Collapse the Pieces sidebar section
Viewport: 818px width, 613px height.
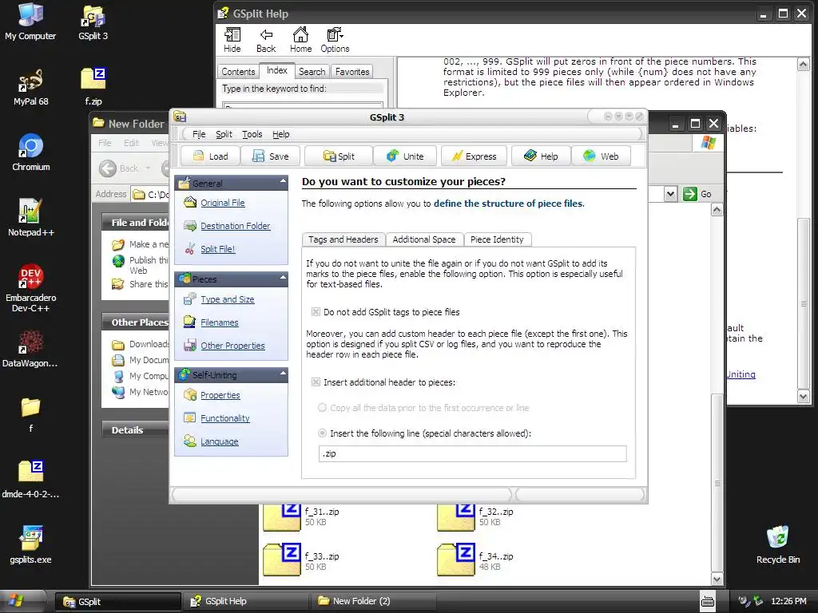coord(283,278)
